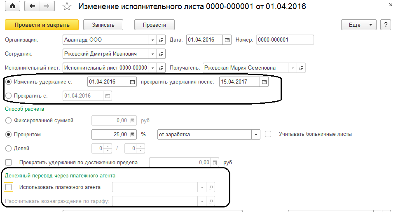This screenshot has width=398, height=212.
Task: Enable Учитывать больничные листы checkbox
Action: point(268,134)
